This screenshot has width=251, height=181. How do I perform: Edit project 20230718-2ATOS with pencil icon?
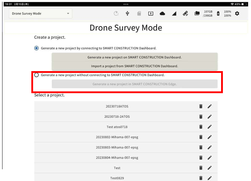coord(210,117)
